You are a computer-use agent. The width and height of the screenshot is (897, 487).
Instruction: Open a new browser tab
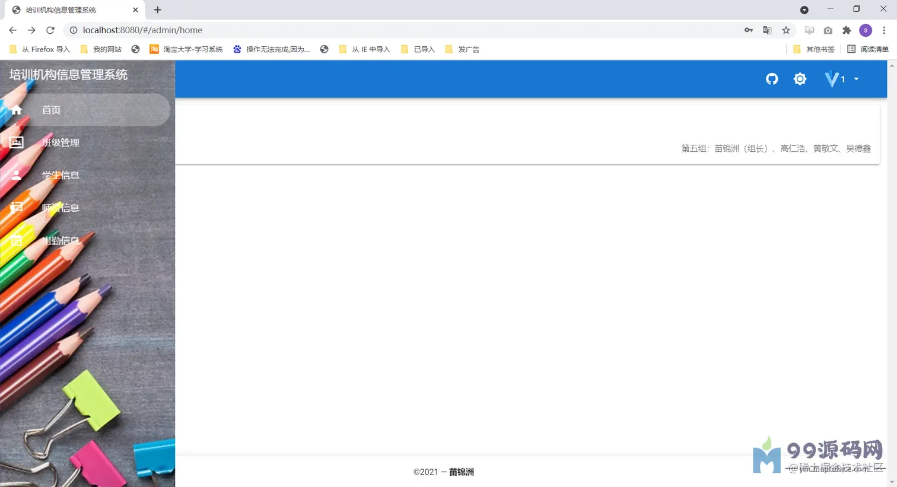pos(157,10)
